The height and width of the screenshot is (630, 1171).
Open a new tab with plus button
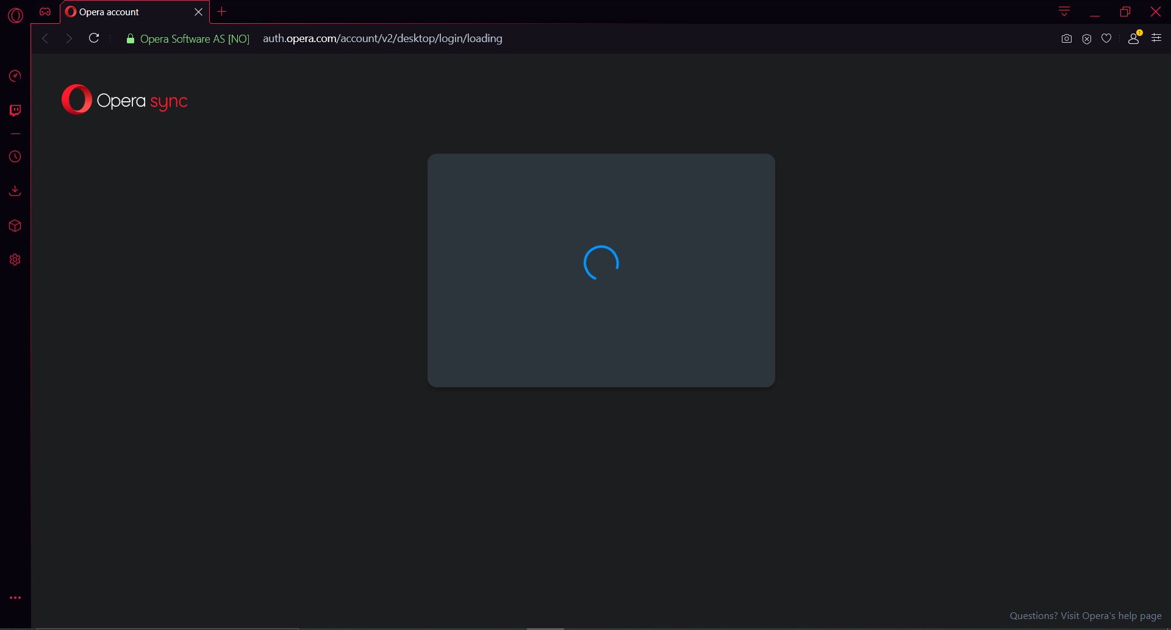pyautogui.click(x=222, y=12)
